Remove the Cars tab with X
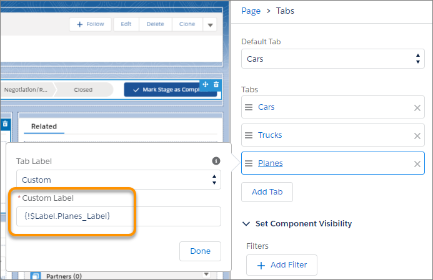This screenshot has width=433, height=280. click(x=417, y=108)
